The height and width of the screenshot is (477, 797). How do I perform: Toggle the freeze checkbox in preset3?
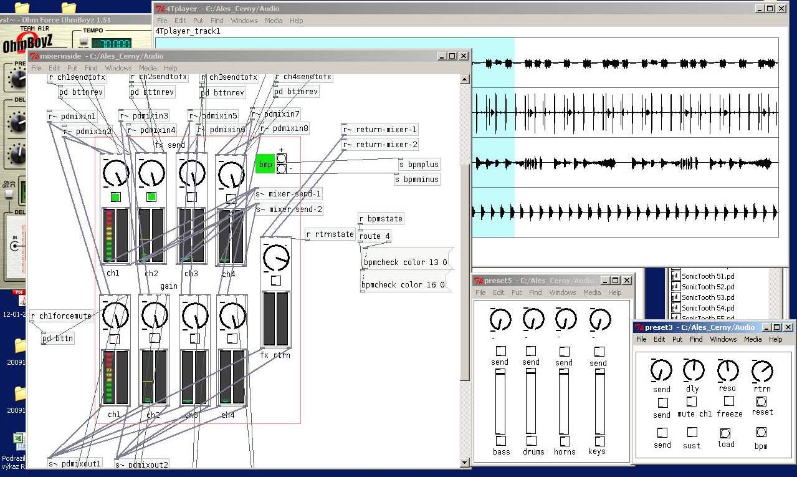(x=728, y=401)
